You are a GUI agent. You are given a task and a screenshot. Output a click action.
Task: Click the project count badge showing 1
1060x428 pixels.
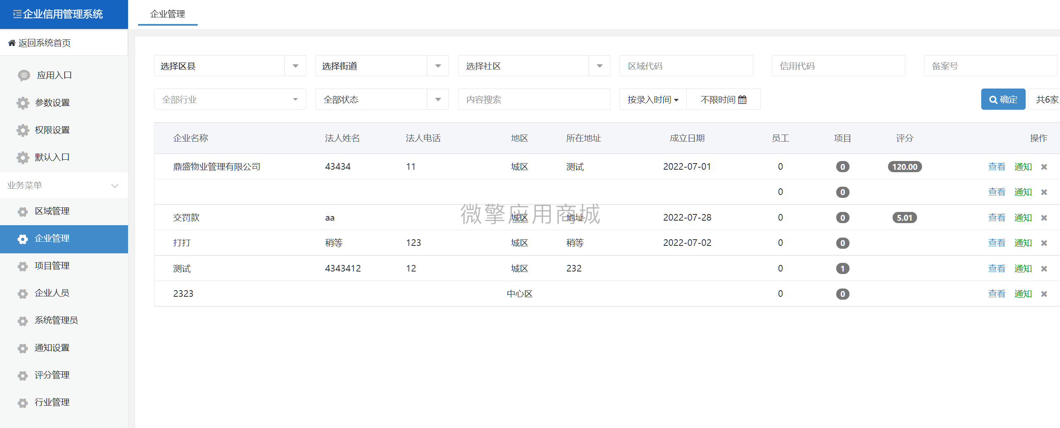coord(842,269)
